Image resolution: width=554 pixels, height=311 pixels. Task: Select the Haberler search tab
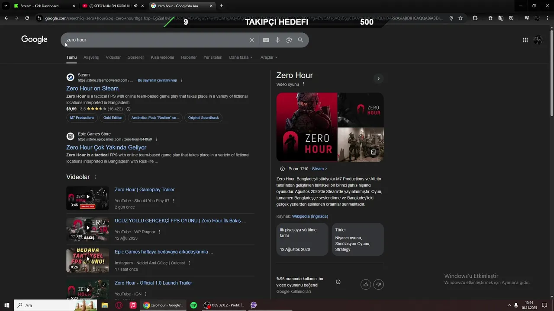pyautogui.click(x=189, y=57)
